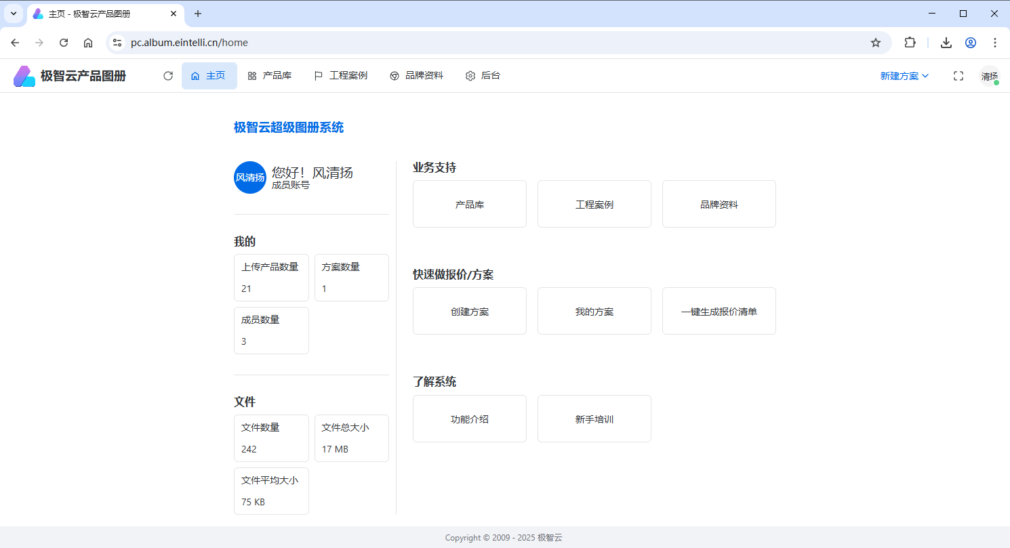The width and height of the screenshot is (1010, 548).
Task: Go to the 后台 navigation tab
Action: point(483,76)
